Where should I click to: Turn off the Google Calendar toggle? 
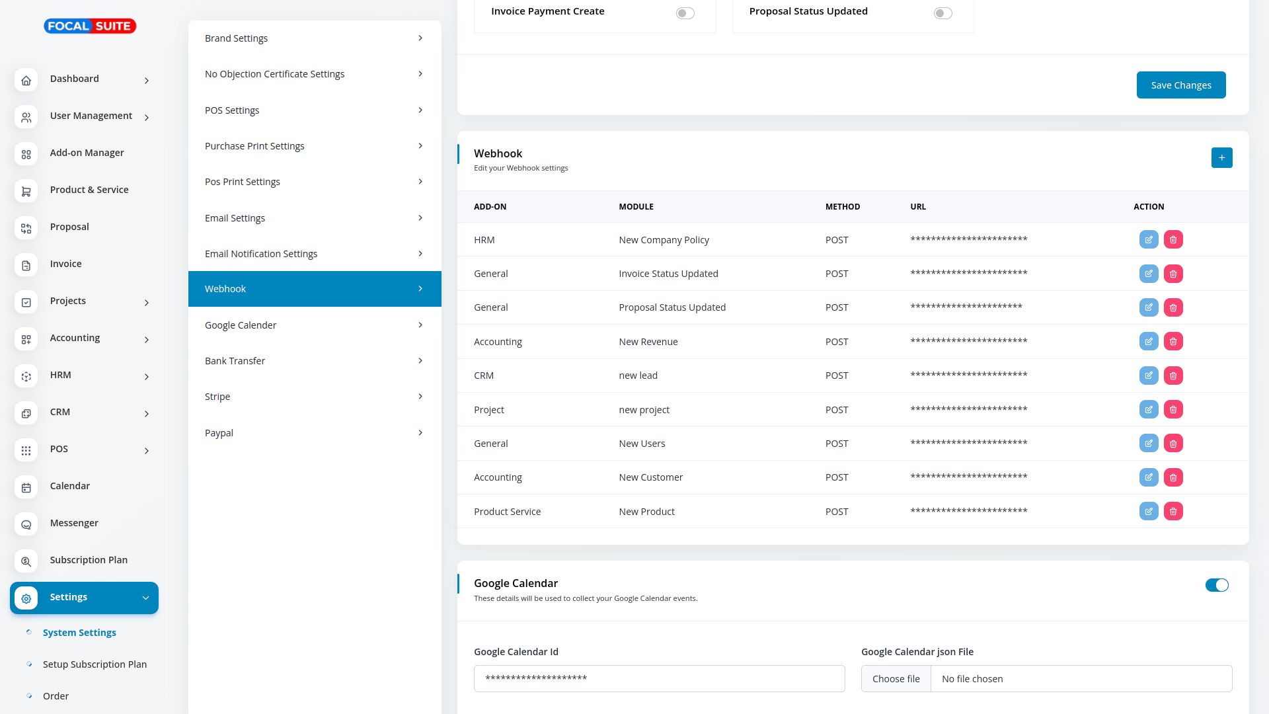point(1216,585)
